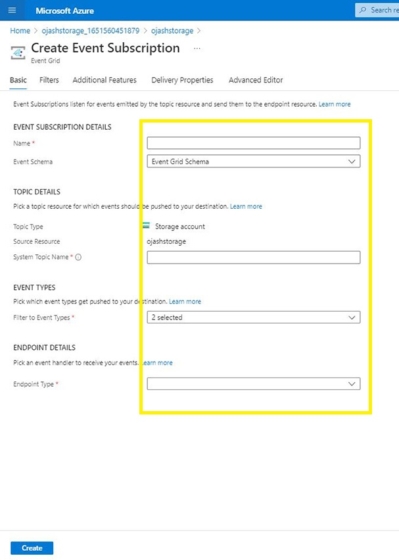399x560 pixels.
Task: Go to the Delivery Properties tab
Action: (x=182, y=80)
